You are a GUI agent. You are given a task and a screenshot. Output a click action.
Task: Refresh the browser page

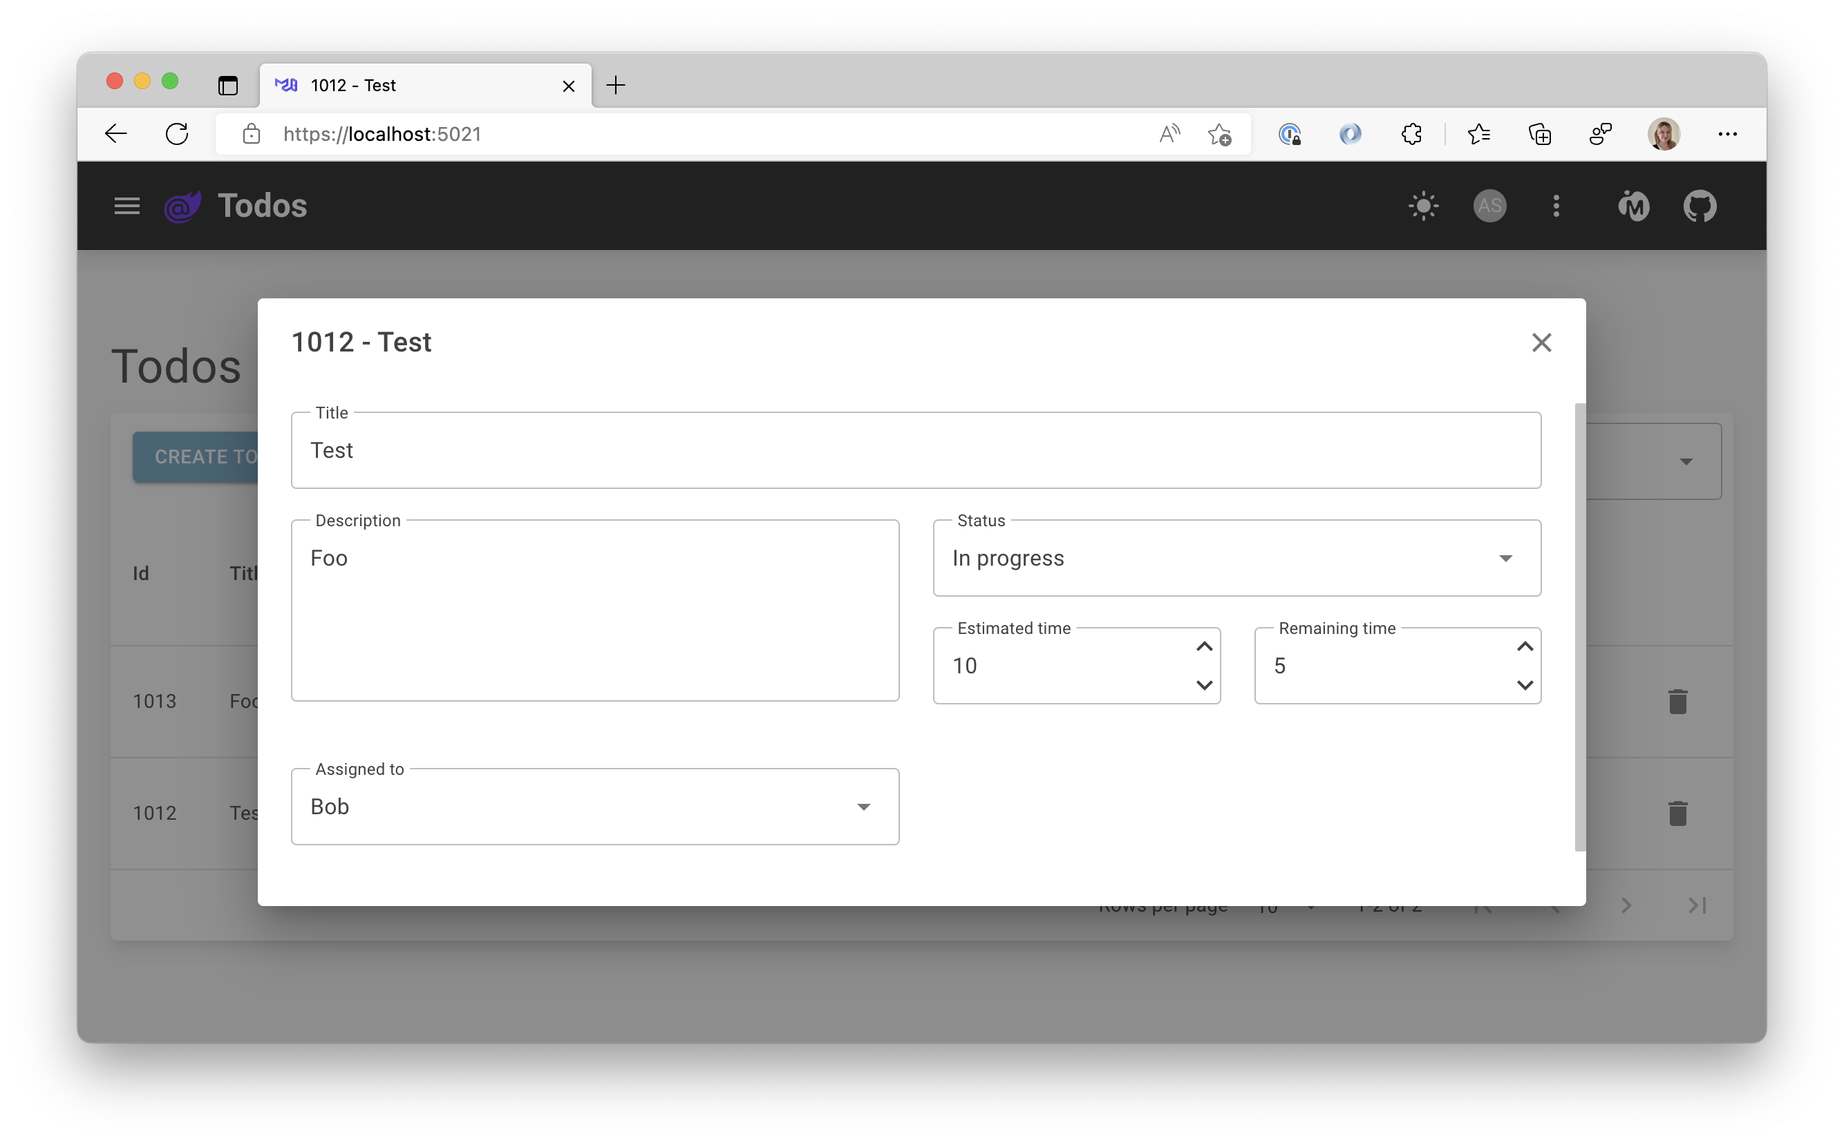click(177, 135)
